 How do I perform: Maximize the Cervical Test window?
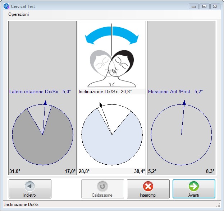click(205, 6)
